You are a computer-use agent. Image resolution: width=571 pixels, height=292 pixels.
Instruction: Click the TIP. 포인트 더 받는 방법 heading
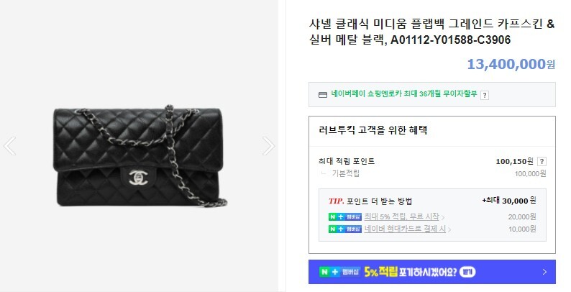(x=370, y=201)
